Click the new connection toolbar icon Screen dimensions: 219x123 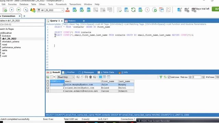(4, 10)
